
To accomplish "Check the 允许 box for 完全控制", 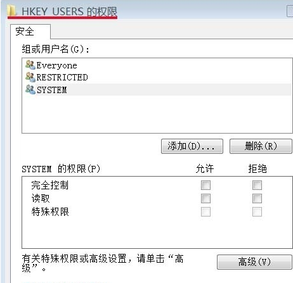I will click(205, 185).
